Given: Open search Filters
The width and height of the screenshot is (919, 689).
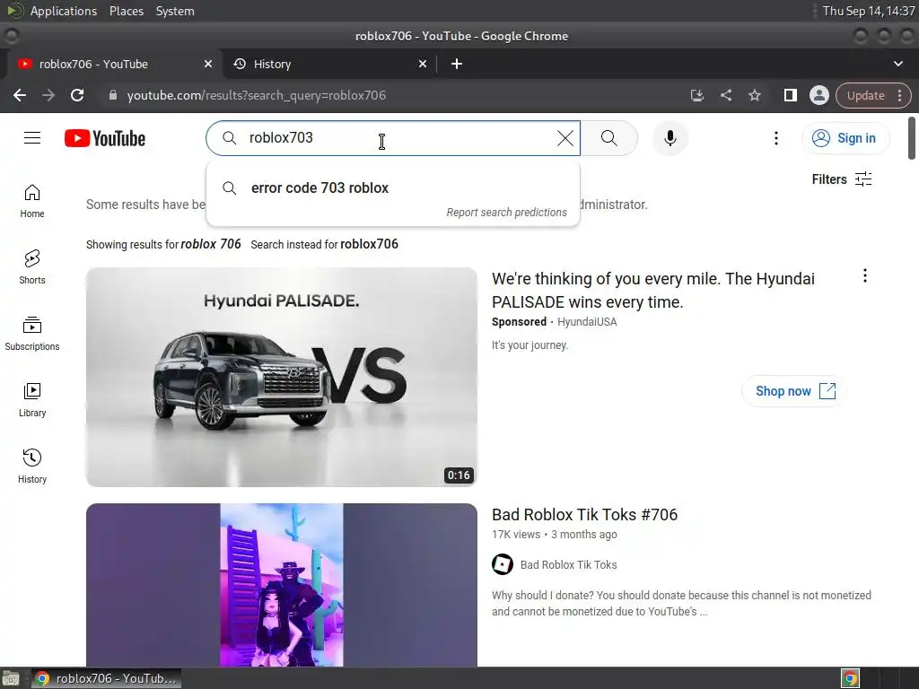Looking at the screenshot, I should pos(842,179).
